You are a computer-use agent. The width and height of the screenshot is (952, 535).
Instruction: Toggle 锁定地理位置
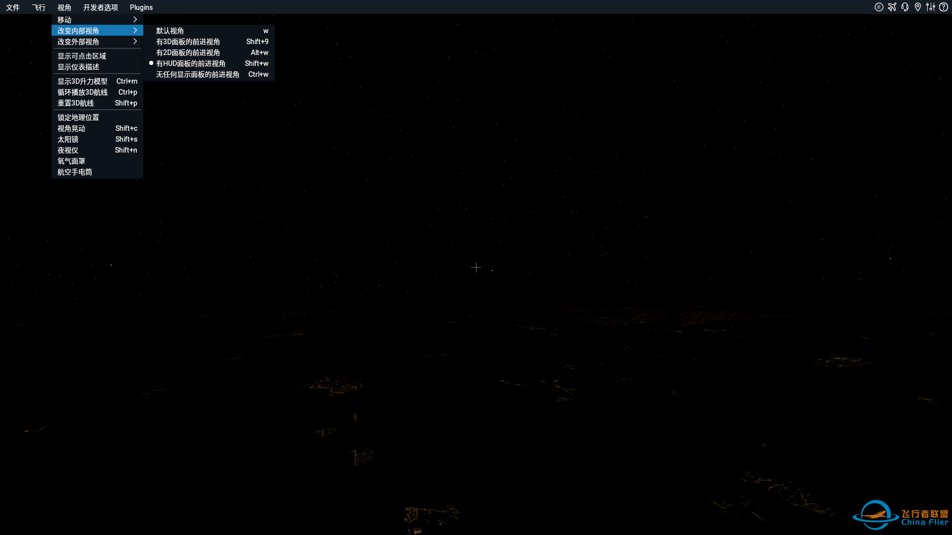coord(97,117)
